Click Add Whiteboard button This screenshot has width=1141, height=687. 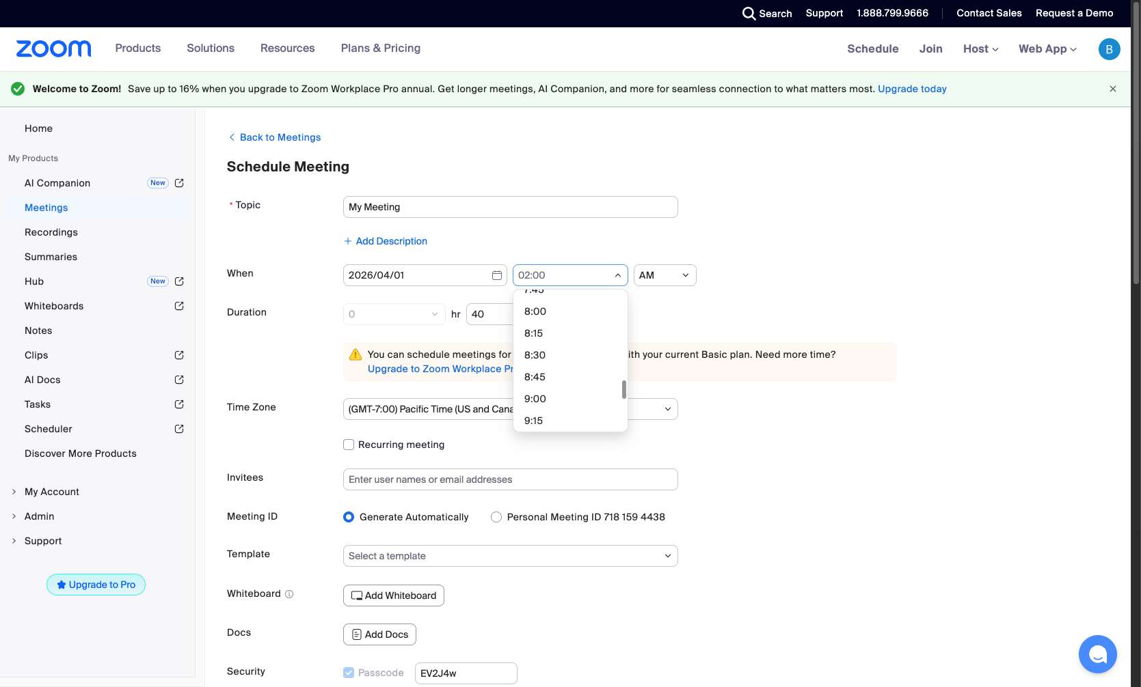click(394, 595)
